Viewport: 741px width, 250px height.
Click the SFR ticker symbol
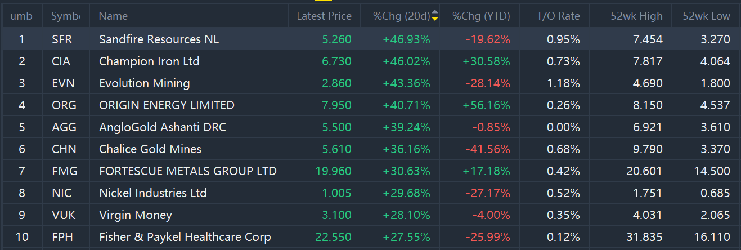(62, 39)
